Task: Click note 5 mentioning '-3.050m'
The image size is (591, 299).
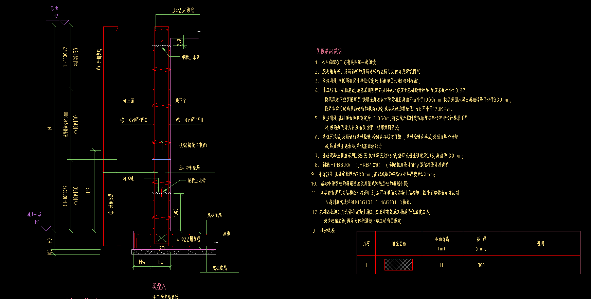Action: 395,118
